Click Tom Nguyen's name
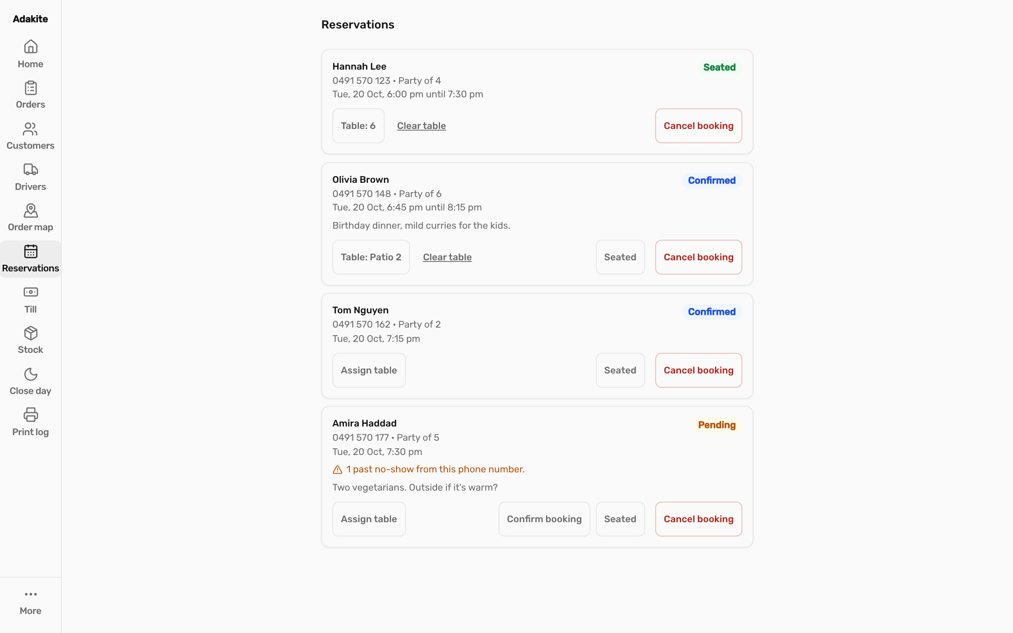The height and width of the screenshot is (633, 1013). pyautogui.click(x=360, y=310)
